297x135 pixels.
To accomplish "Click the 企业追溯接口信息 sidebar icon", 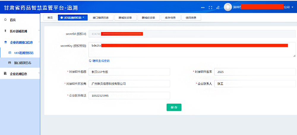I will pyautogui.click(x=5, y=42).
